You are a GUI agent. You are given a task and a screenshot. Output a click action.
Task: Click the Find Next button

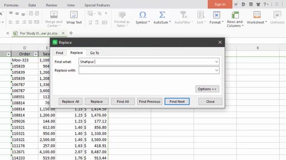(x=177, y=102)
